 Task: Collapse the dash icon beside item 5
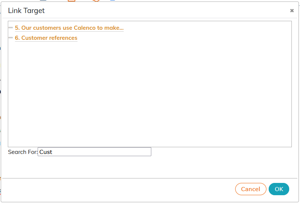[x=11, y=28]
